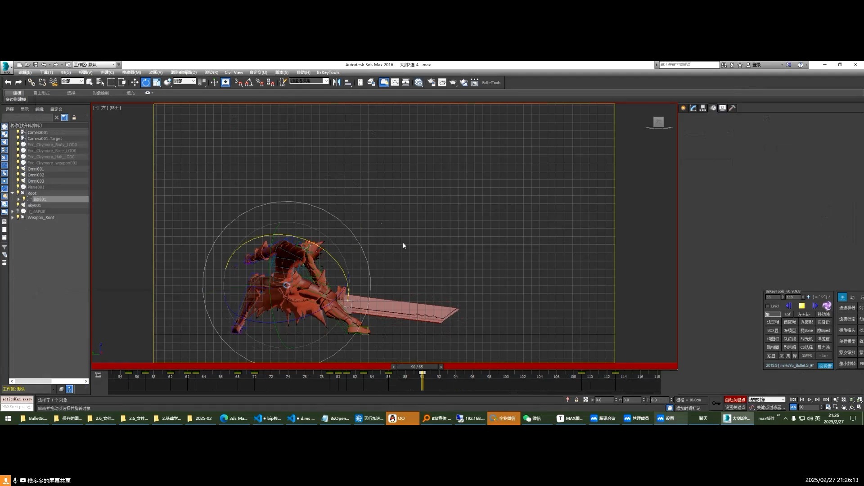This screenshot has width=864, height=486.
Task: Toggle the Angle Snap icon
Action: tap(249, 82)
